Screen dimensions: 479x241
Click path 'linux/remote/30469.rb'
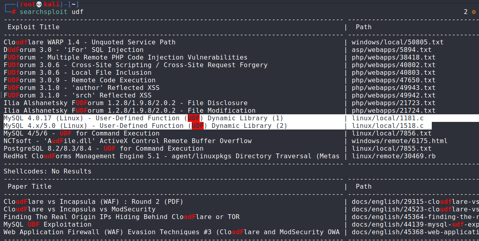393,156
